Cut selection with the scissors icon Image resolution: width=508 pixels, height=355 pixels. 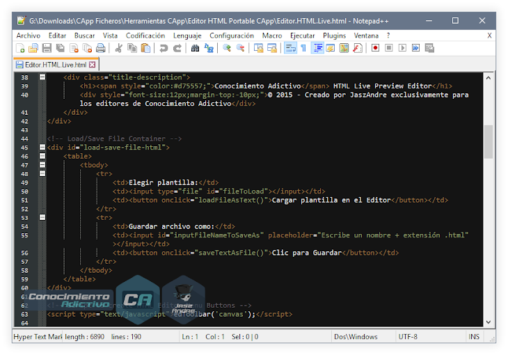(x=118, y=48)
